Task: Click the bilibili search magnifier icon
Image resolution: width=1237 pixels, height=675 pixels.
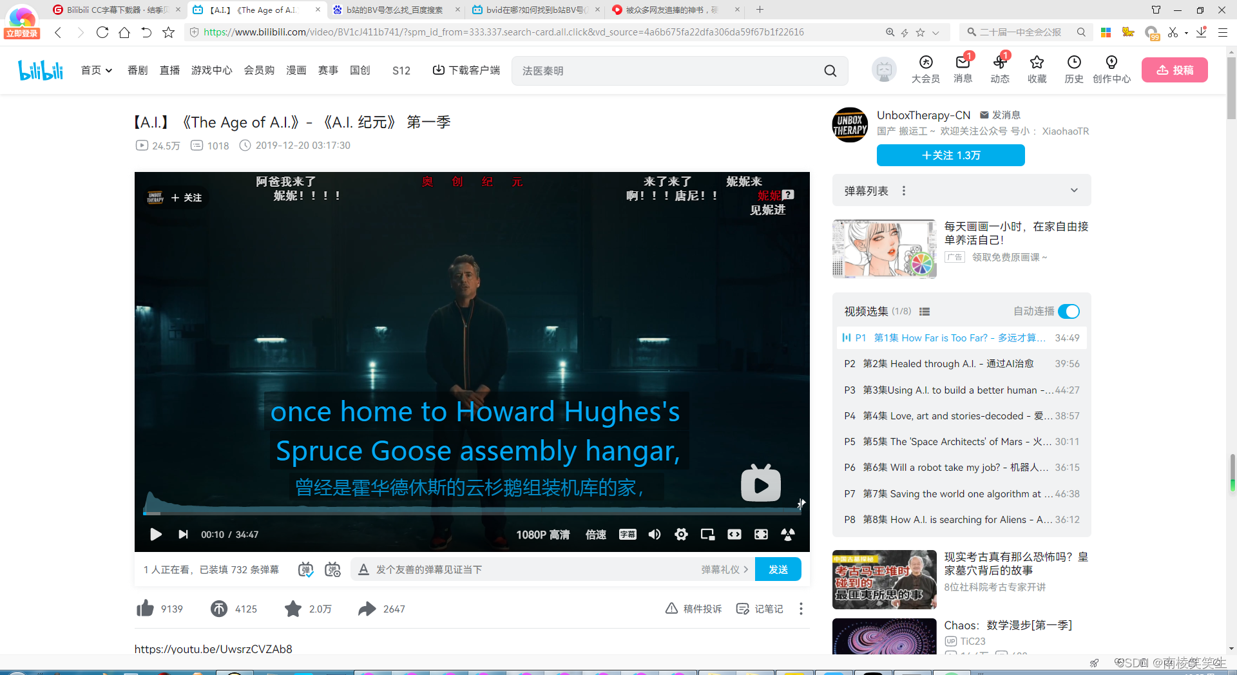Action: point(830,71)
